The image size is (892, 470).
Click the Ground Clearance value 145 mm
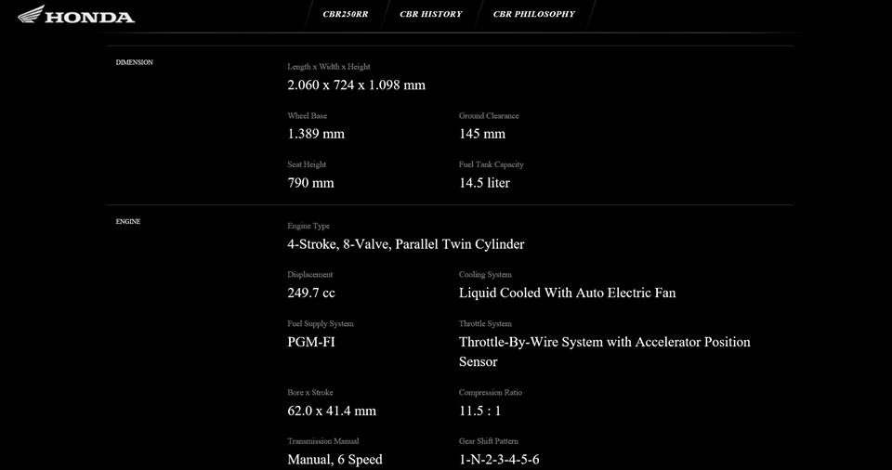tap(482, 134)
